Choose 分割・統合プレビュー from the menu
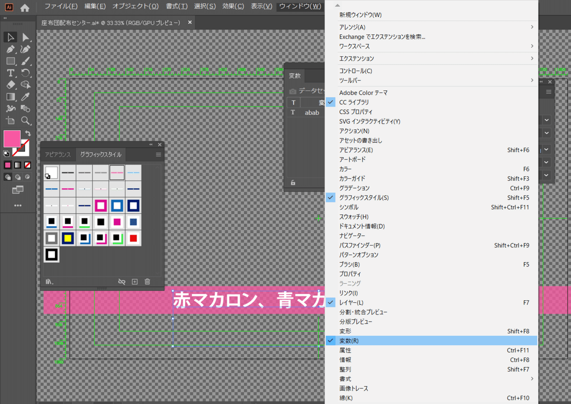 (x=431, y=312)
